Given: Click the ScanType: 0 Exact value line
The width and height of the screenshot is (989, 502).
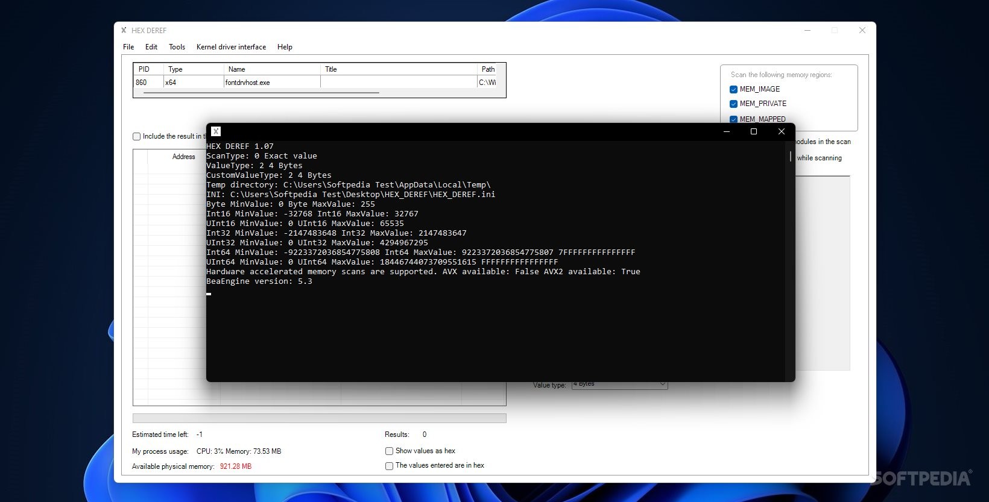Looking at the screenshot, I should tap(262, 156).
